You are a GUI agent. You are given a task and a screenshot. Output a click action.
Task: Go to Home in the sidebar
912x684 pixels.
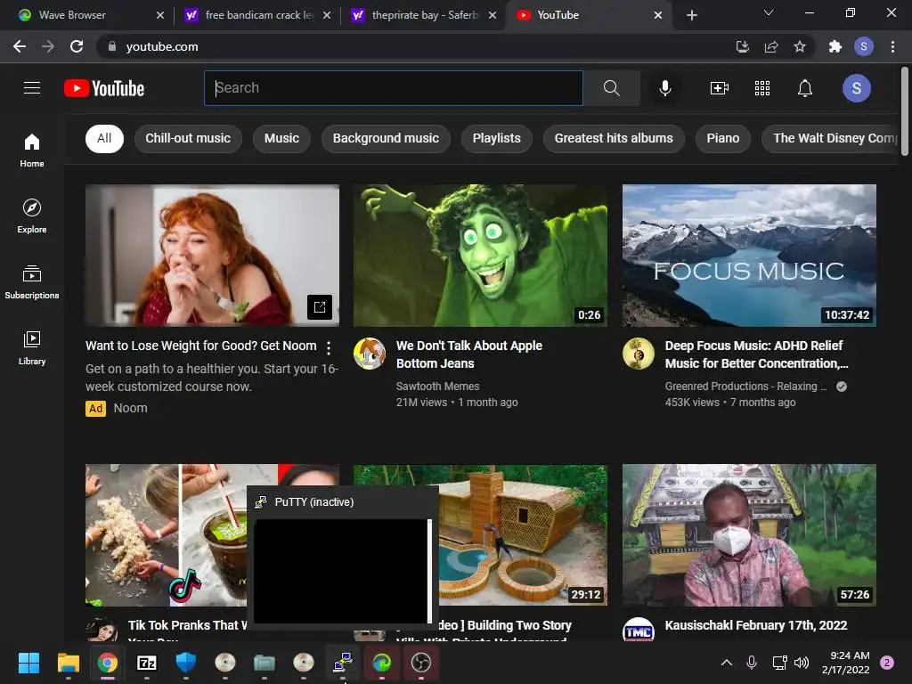32,150
